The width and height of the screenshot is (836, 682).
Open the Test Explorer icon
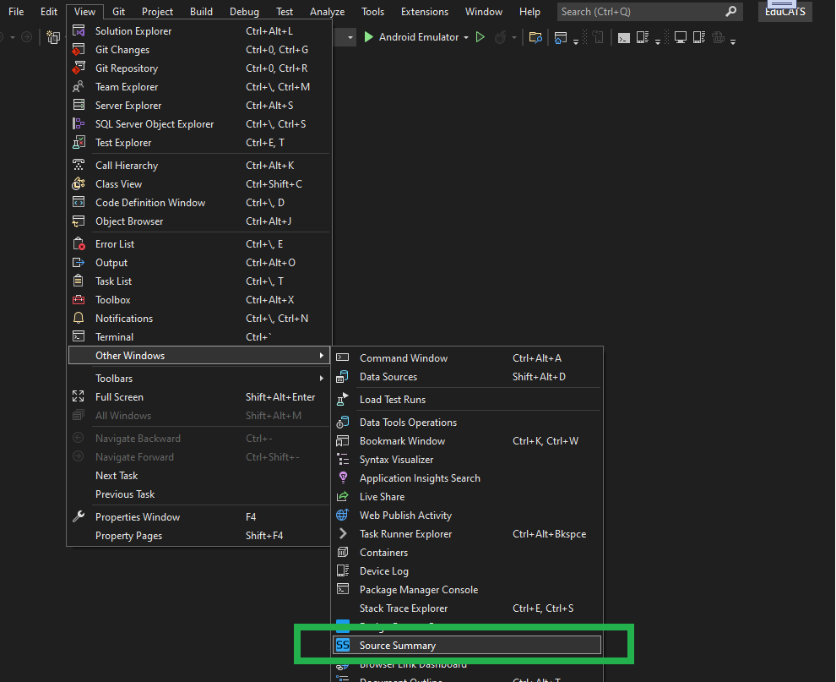pos(79,142)
